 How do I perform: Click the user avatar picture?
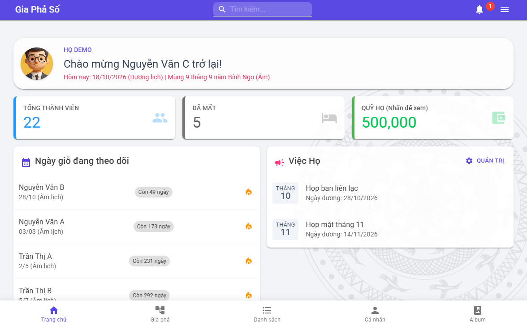[x=37, y=64]
